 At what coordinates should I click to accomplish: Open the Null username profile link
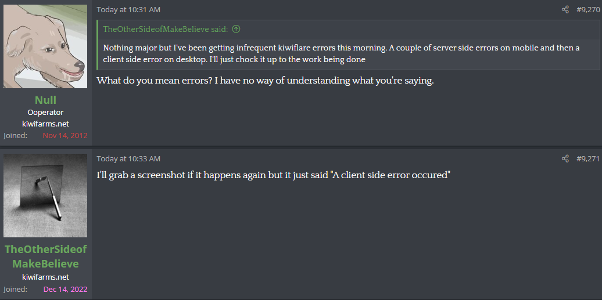[x=45, y=100]
